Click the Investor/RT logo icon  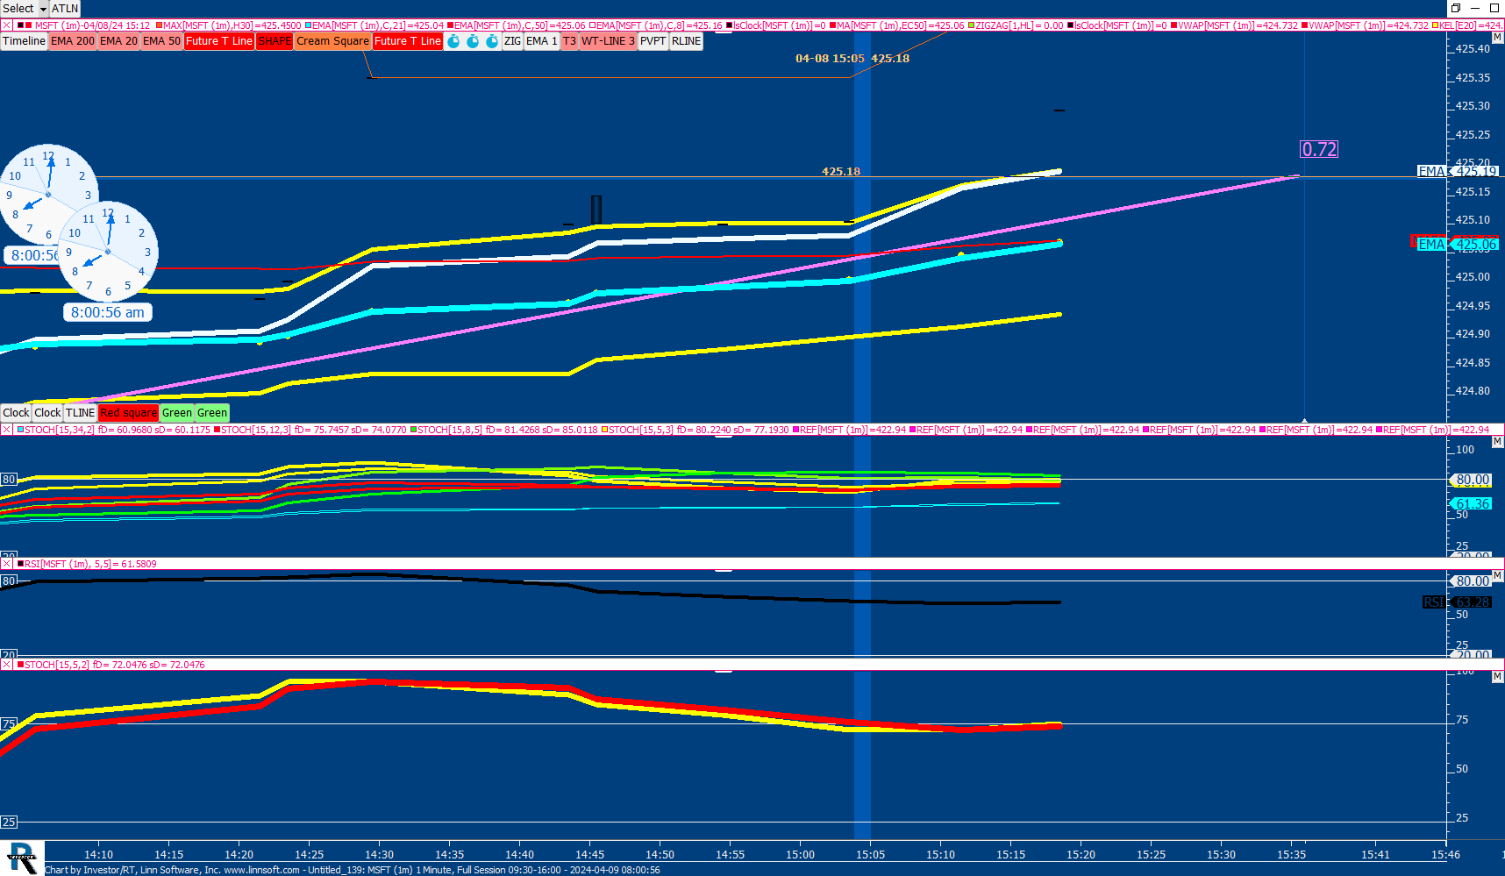point(22,858)
